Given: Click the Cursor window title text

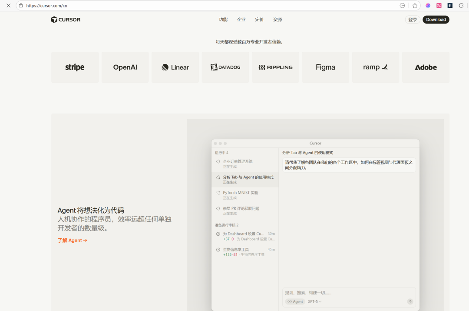Looking at the screenshot, I should pos(315,143).
